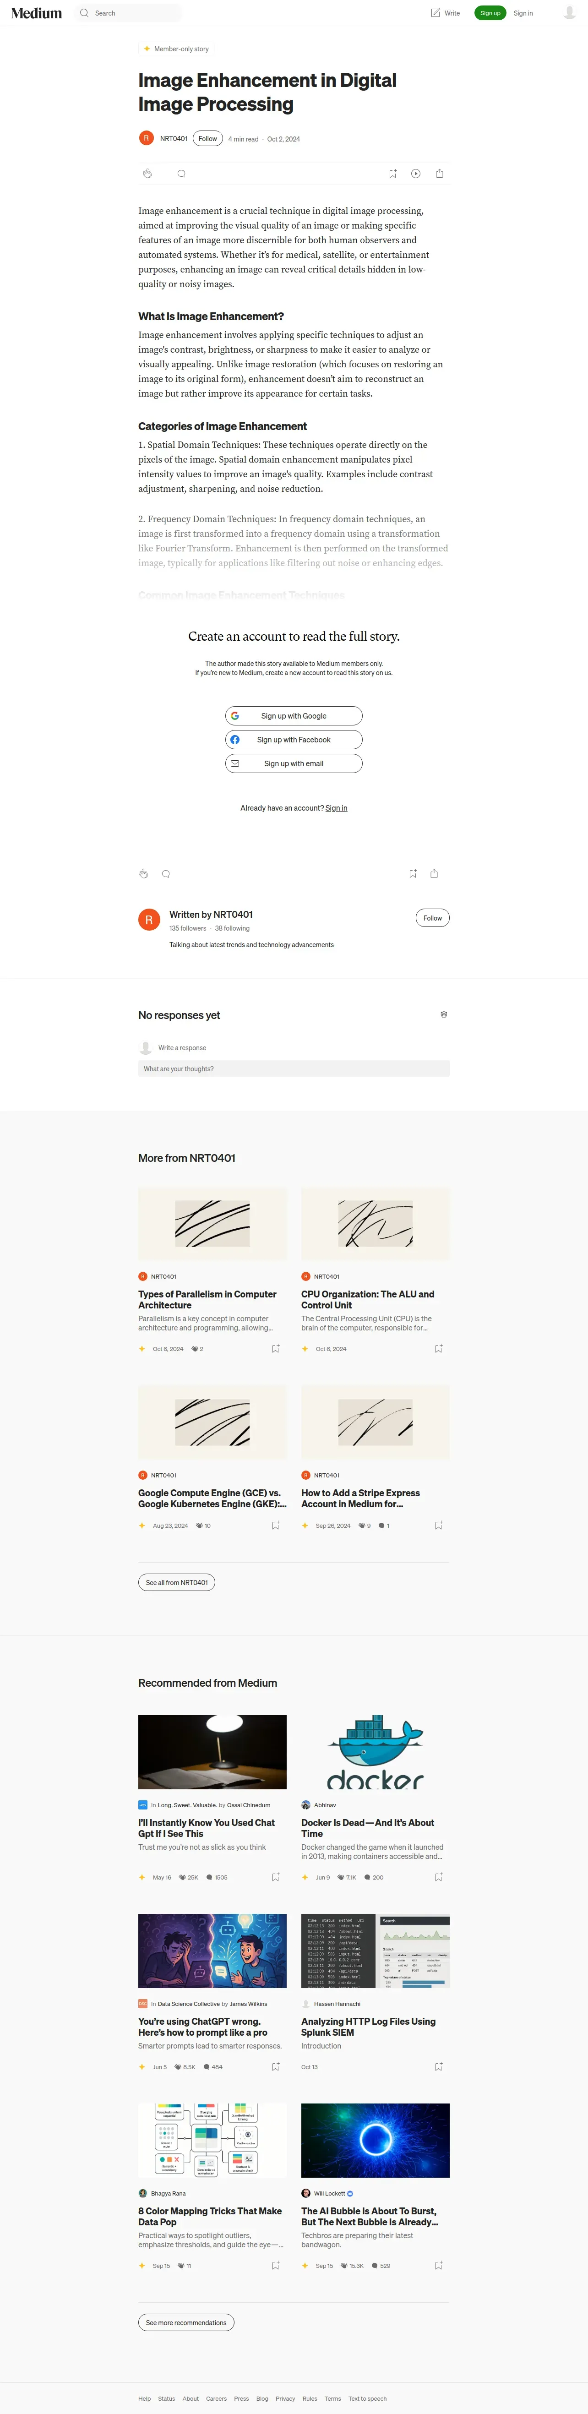588x2414 pixels.
Task: Follow NRT0401 next to the author name
Action: (208, 139)
